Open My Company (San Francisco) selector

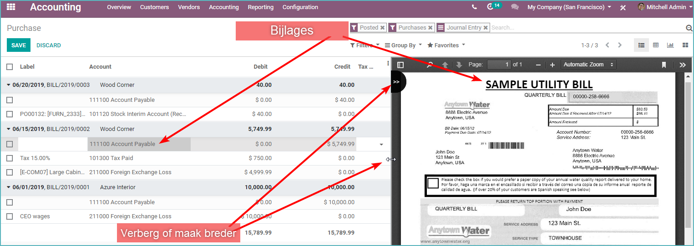click(x=569, y=7)
